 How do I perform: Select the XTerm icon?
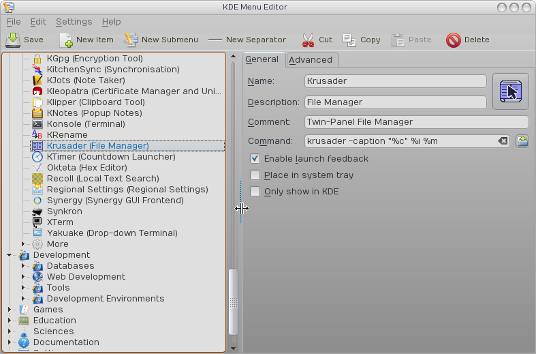point(37,222)
